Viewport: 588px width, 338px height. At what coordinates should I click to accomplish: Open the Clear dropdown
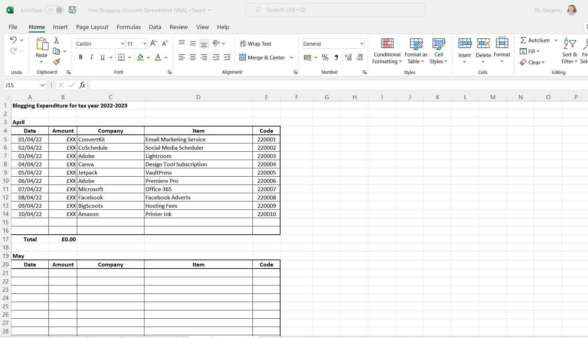click(x=533, y=62)
